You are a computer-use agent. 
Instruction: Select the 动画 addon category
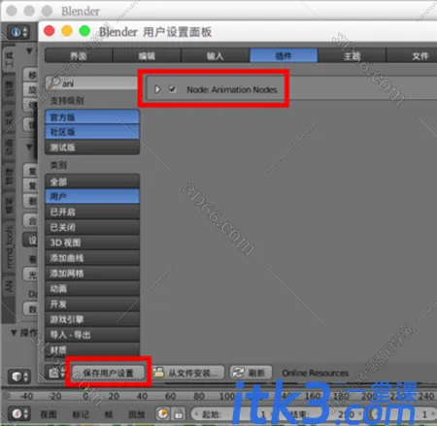click(92, 288)
